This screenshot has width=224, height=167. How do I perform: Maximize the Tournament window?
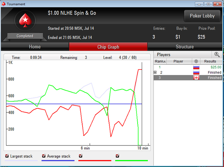coord(208,4)
